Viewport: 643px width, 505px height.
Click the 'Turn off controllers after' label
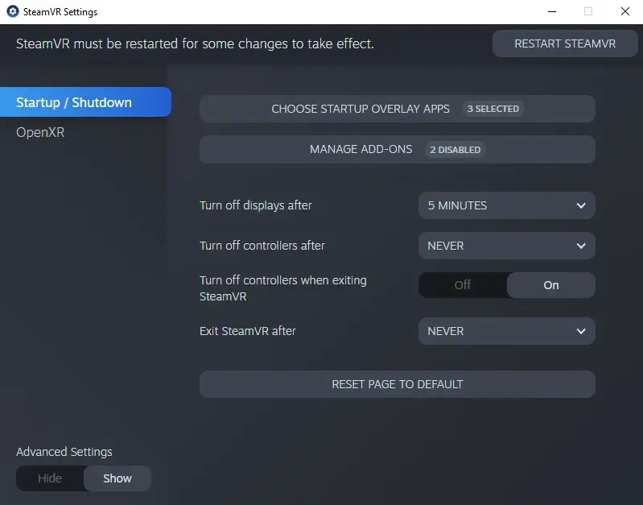point(262,246)
